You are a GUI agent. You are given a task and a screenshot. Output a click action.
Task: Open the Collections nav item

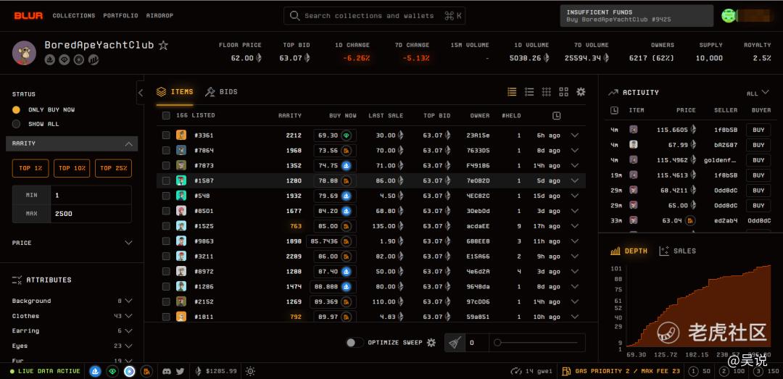[74, 15]
